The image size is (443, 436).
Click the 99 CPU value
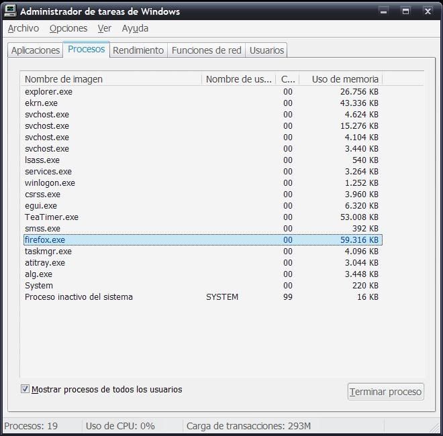click(288, 297)
